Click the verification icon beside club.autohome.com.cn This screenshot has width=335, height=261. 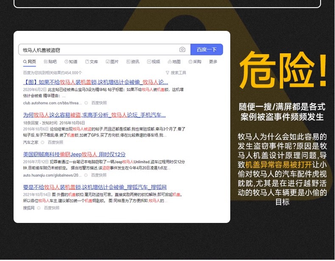(x=87, y=103)
